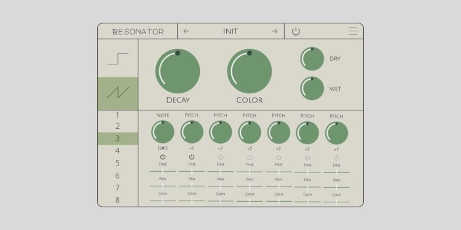Click the Wet level knob
461x230 pixels.
pyautogui.click(x=312, y=88)
